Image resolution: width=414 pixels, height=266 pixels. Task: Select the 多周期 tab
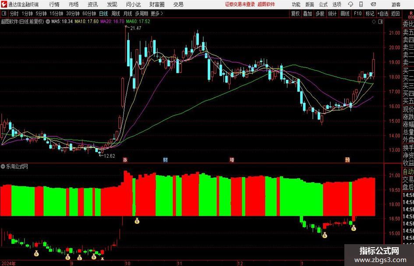pos(142,14)
